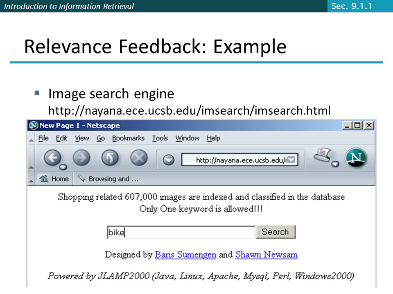Viewport: 393px width, 294px height.
Task: Click 'Introduction to Information Retrieval' header text
Action: [x=69, y=6]
